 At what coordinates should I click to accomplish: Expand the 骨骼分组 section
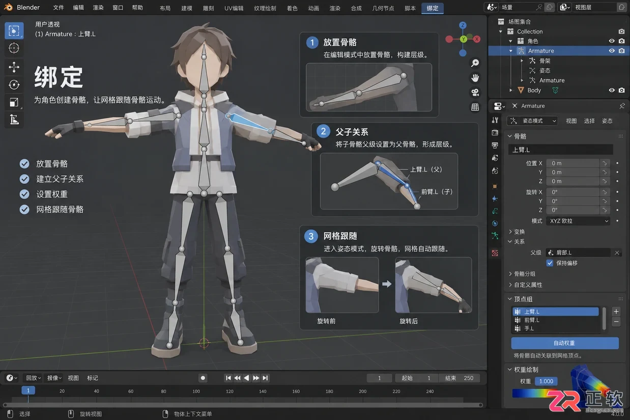click(522, 274)
